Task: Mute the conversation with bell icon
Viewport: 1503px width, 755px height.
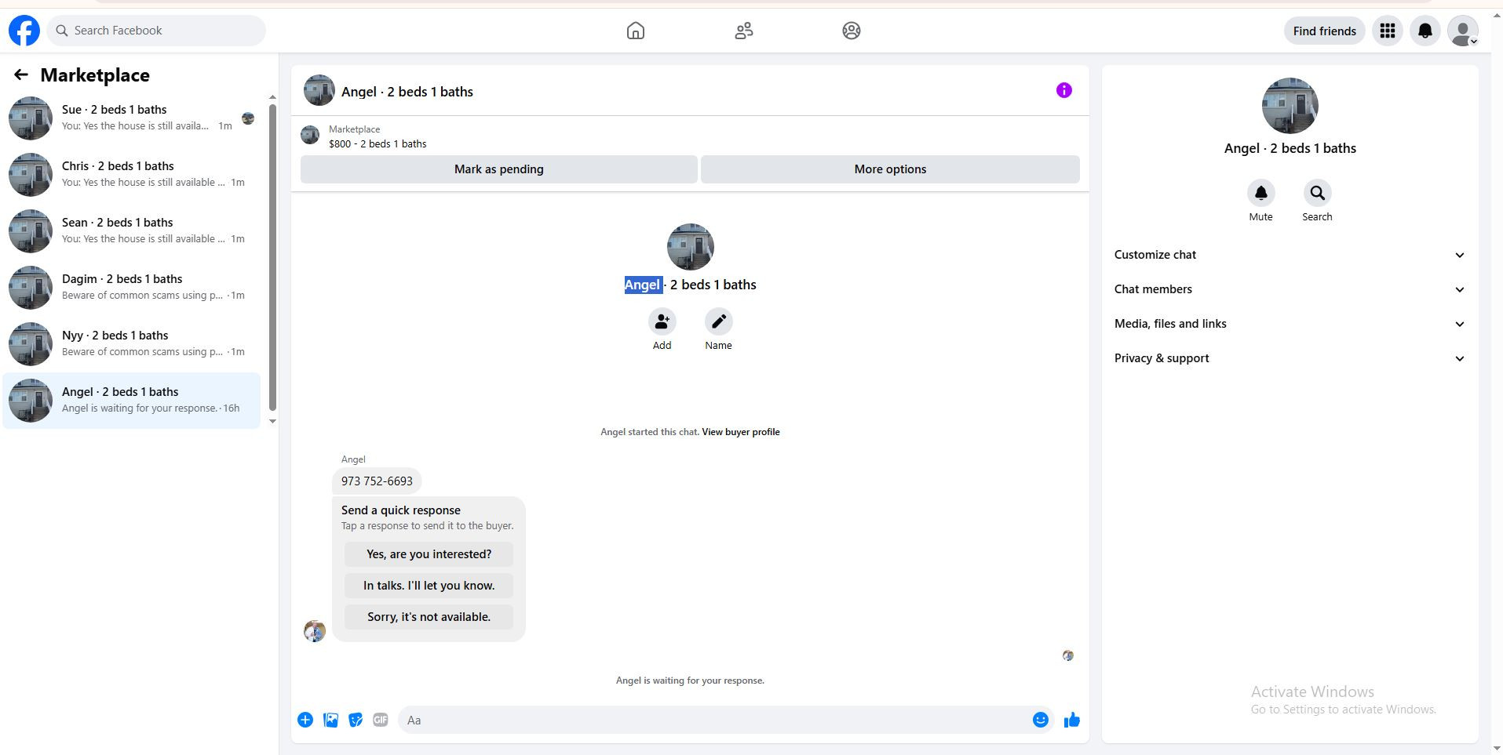Action: coord(1261,193)
